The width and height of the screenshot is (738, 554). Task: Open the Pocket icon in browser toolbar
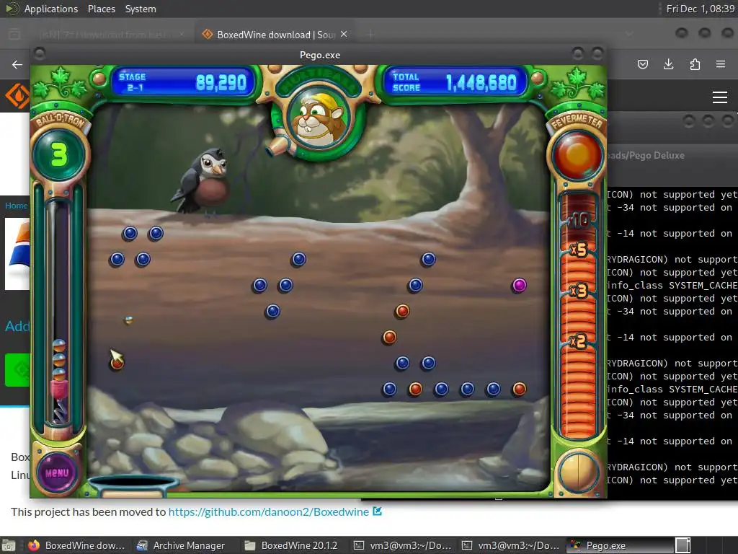(x=643, y=64)
